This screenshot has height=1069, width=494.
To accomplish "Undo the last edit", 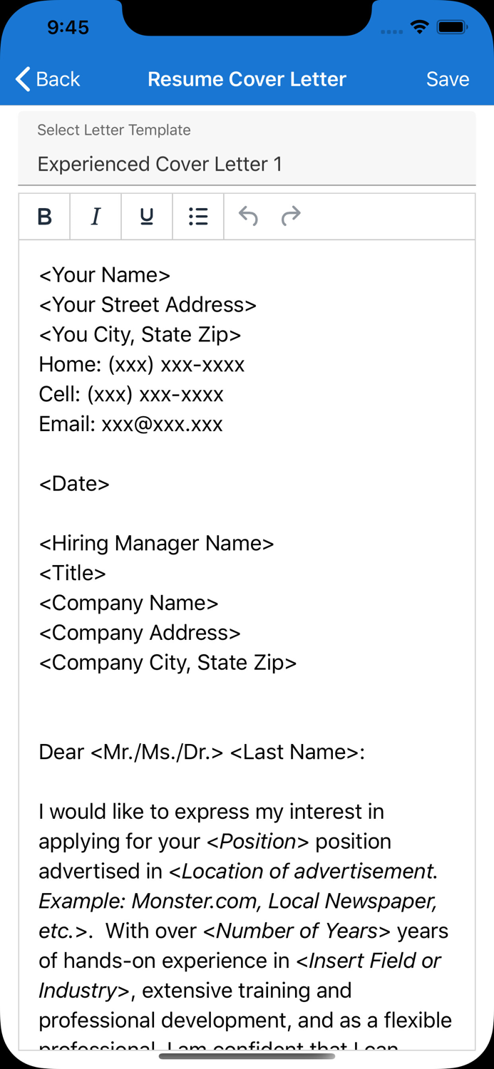I will (248, 217).
